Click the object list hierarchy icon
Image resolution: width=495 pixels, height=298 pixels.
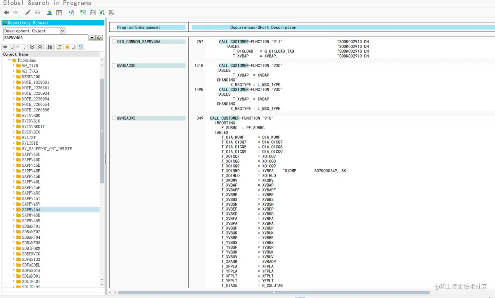pyautogui.click(x=49, y=12)
